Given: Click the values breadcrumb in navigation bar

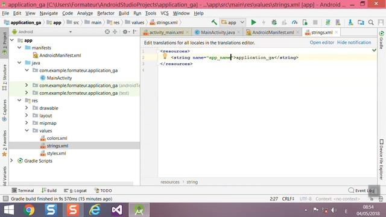Looking at the screenshot, I should (x=134, y=22).
